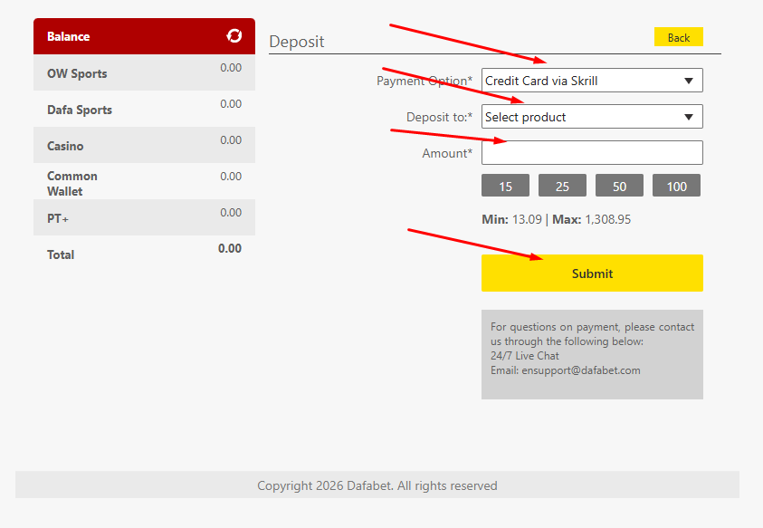Image resolution: width=763 pixels, height=528 pixels.
Task: Click the Deposit to:* field label
Action: coord(439,117)
